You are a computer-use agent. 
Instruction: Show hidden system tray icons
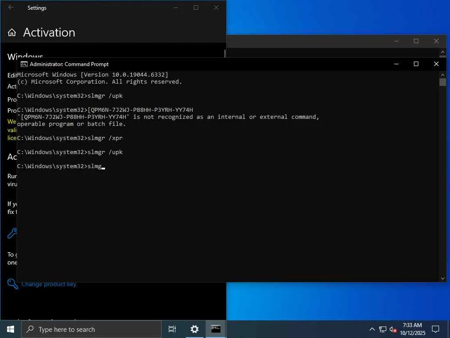point(372,329)
